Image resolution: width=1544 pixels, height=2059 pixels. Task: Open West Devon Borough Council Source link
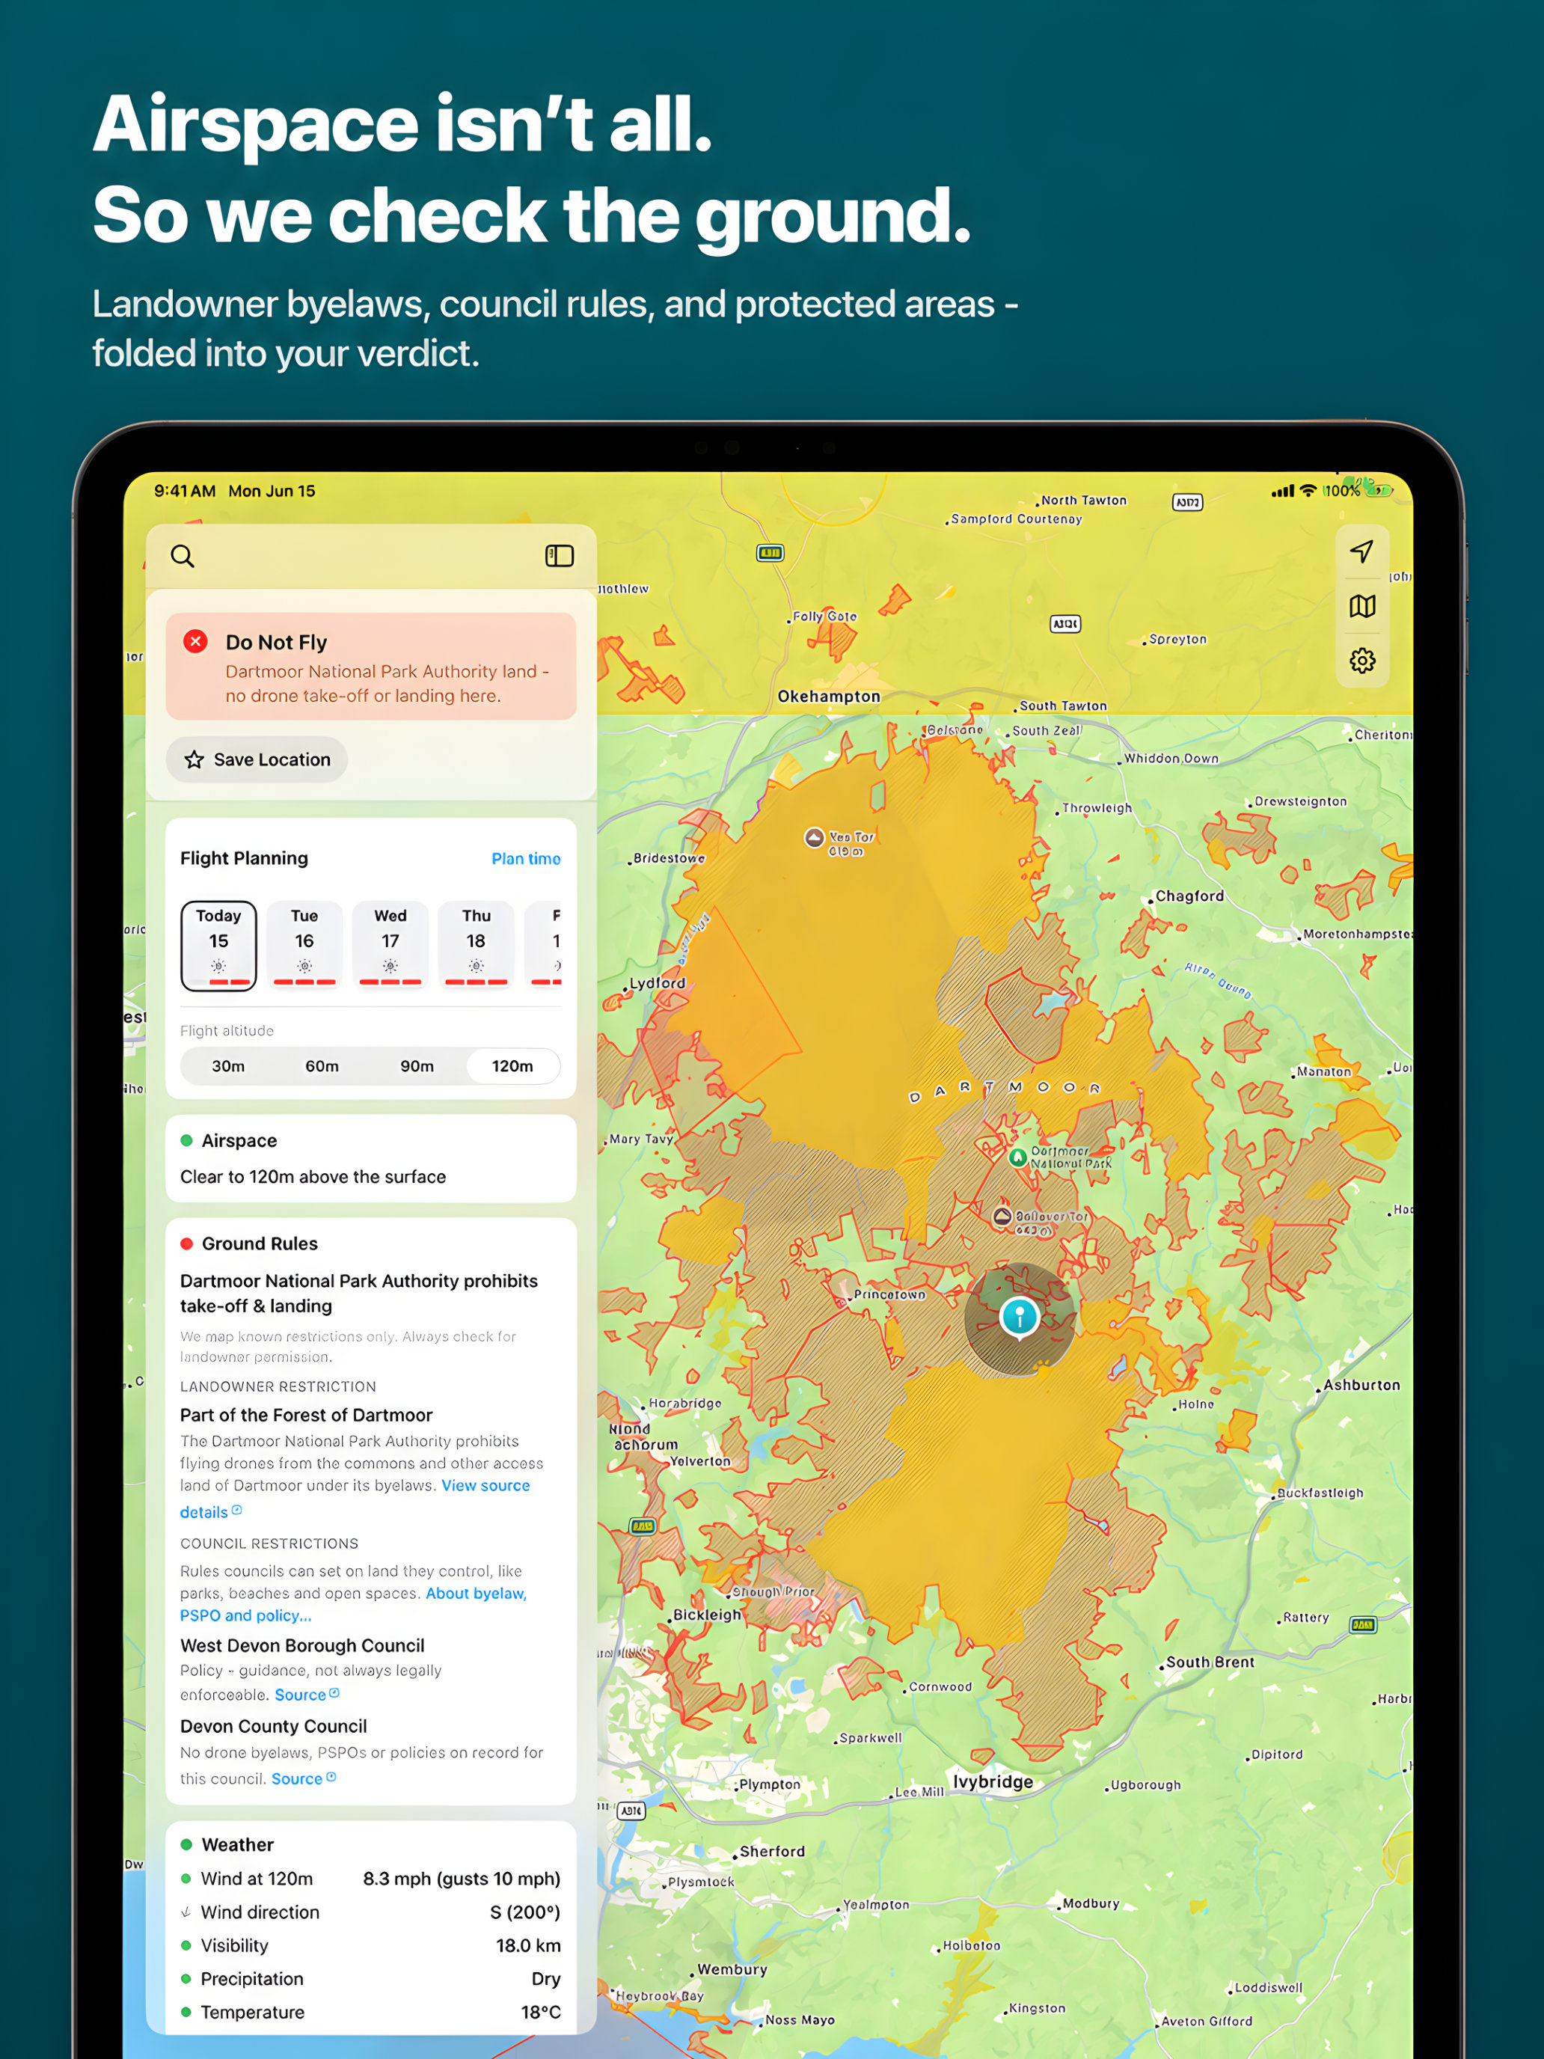(306, 1695)
